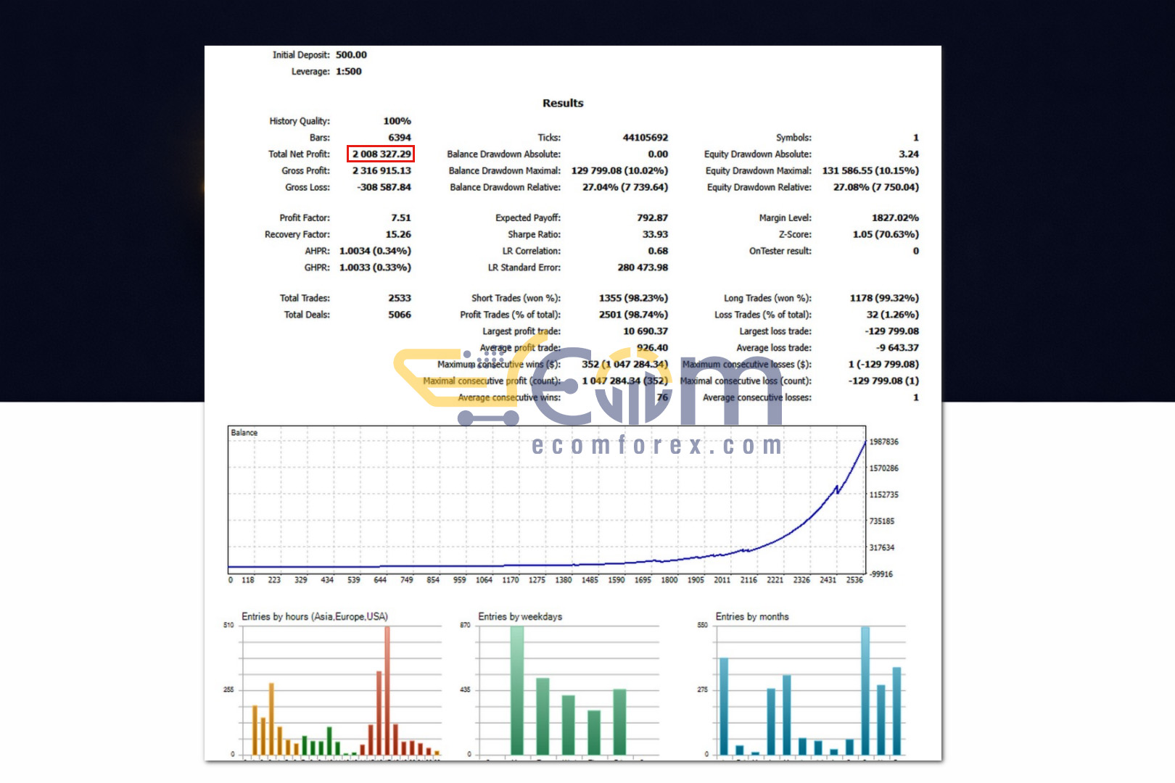Select tallest green bar in weekdays chart
1175x783 pixels.
coord(516,689)
